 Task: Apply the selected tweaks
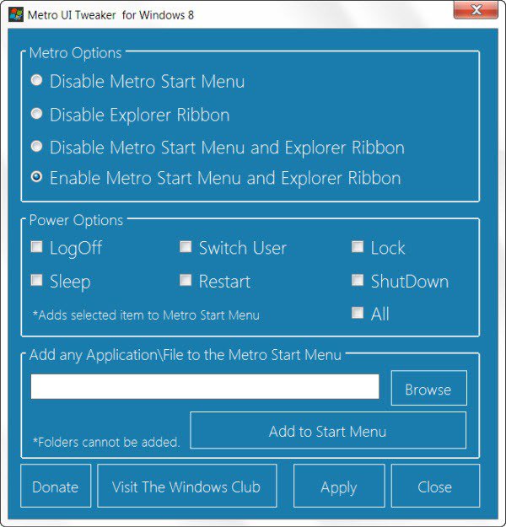coord(338,487)
